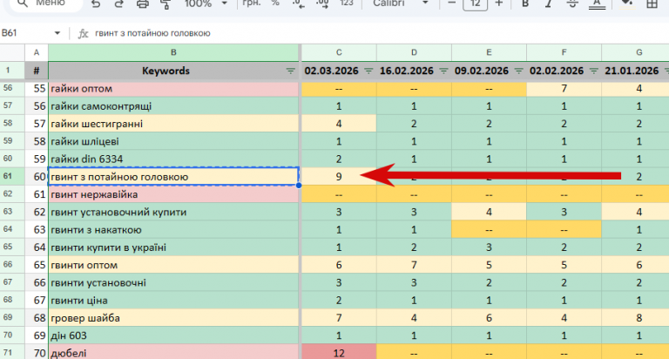Screen dimensions: 669x359
Task: Activate the paint format tool
Action: [166, 3]
